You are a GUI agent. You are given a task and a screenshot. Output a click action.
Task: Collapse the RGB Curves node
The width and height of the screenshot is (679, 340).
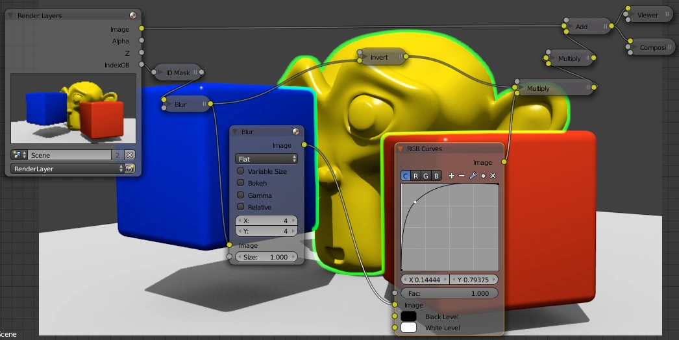[x=401, y=149]
